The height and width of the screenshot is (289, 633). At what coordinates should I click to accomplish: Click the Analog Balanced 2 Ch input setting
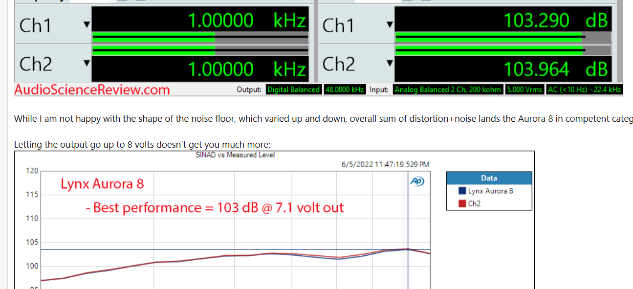click(447, 90)
